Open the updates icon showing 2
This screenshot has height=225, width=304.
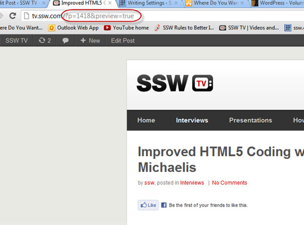coord(45,40)
